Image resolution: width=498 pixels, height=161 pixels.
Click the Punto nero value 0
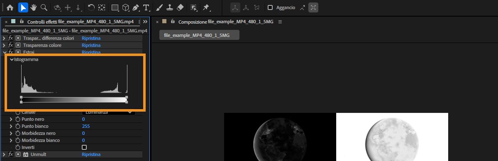[83, 119]
